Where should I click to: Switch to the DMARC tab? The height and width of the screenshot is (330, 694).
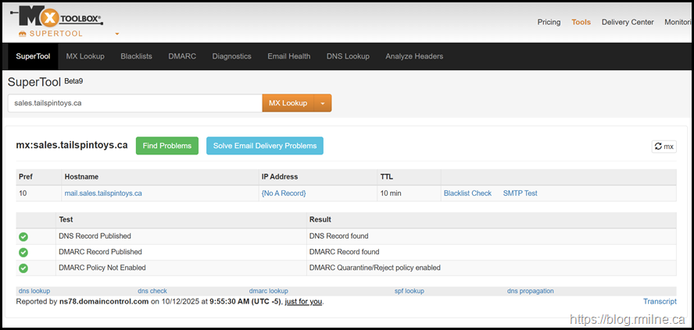click(x=182, y=56)
